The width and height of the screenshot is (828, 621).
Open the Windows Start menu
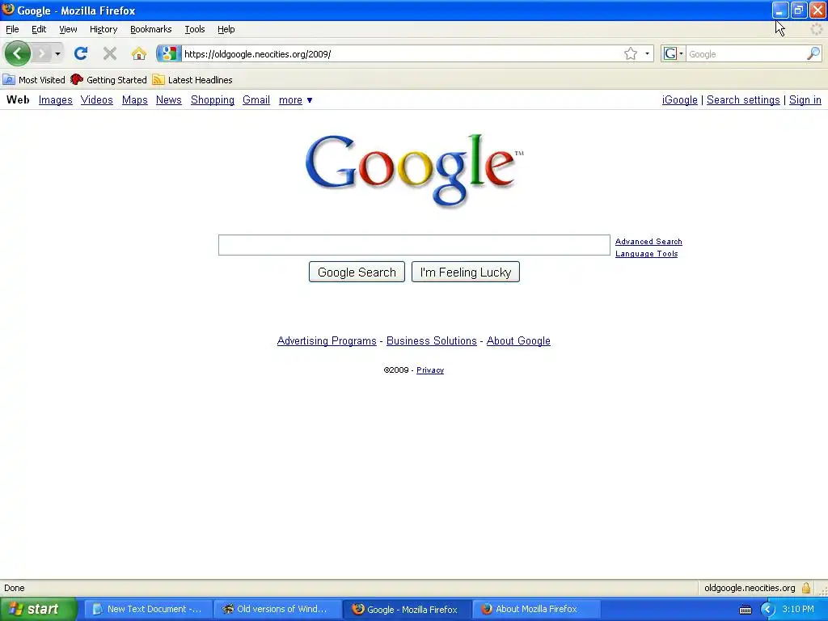(x=38, y=609)
